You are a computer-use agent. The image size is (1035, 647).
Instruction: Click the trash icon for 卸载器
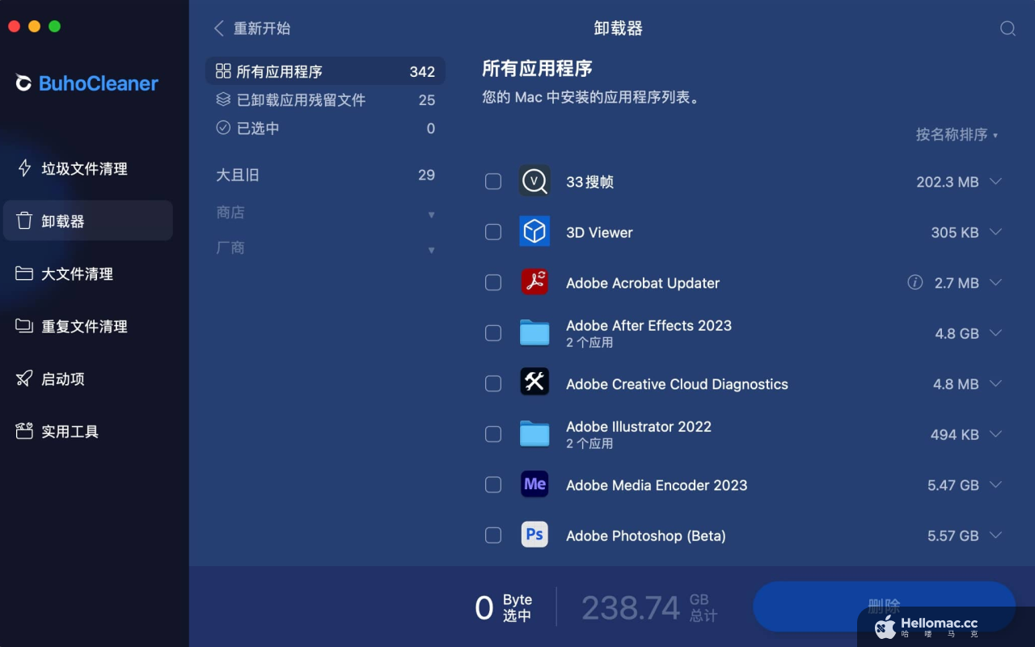tap(24, 221)
